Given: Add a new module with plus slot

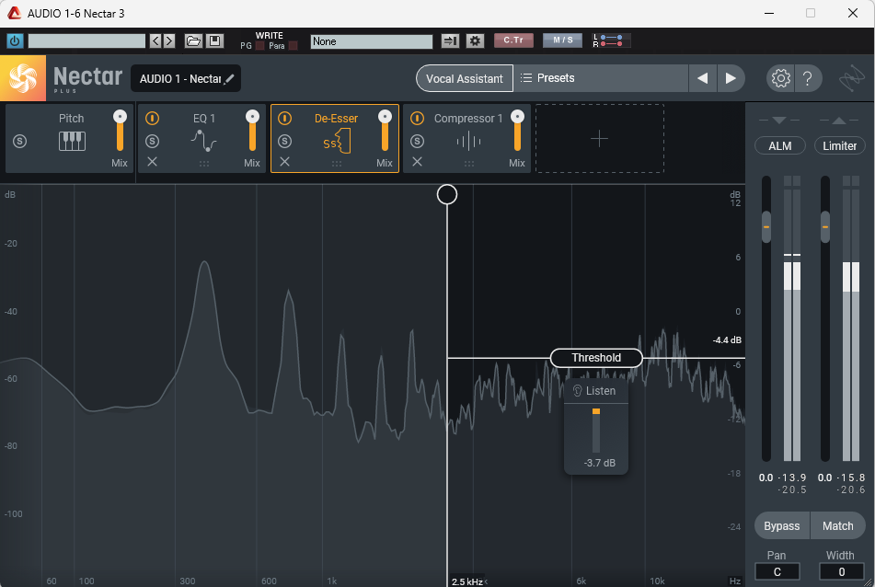Looking at the screenshot, I should click(x=599, y=138).
